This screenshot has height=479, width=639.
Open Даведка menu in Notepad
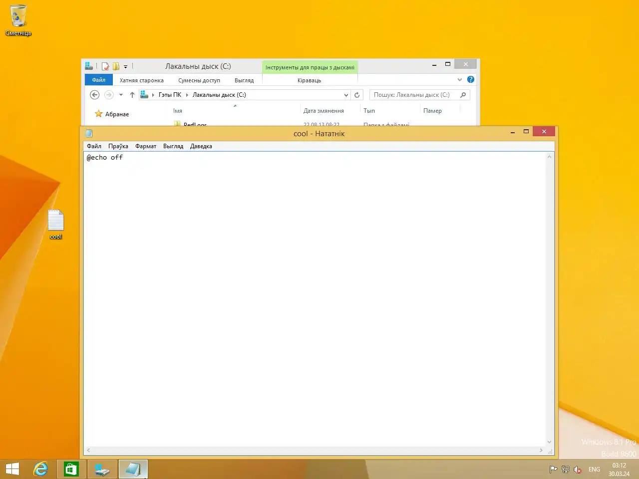pyautogui.click(x=201, y=146)
